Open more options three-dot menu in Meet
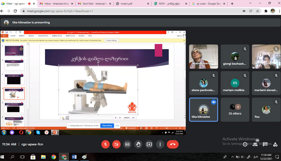The width and height of the screenshot is (281, 161). click(160, 144)
